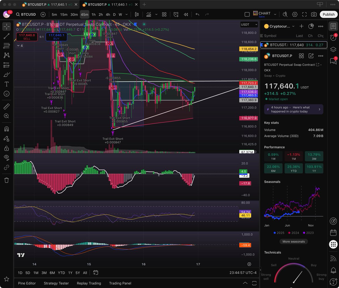Screen dimensions: 339x288
Task: Open the object tree layers panel
Action: (x=333, y=49)
